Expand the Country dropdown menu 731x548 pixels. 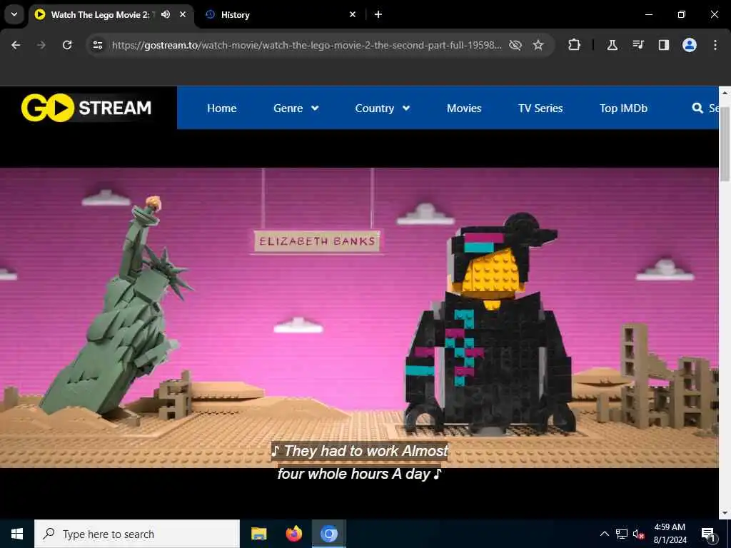pyautogui.click(x=383, y=108)
